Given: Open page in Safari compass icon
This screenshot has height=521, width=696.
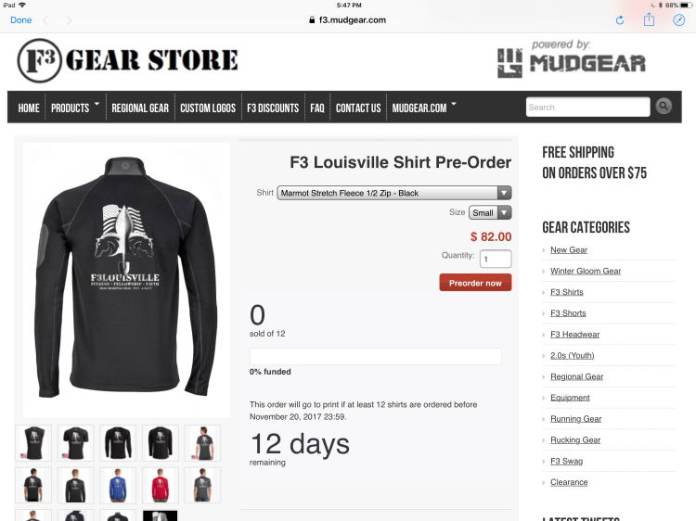Looking at the screenshot, I should (x=678, y=20).
